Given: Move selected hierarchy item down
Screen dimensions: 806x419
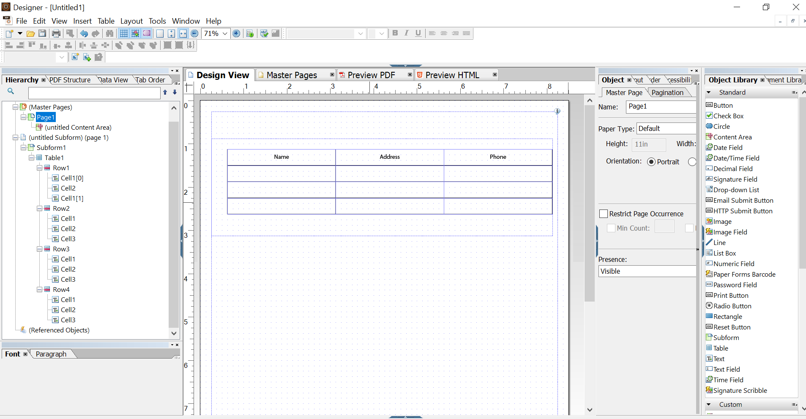Looking at the screenshot, I should (175, 92).
